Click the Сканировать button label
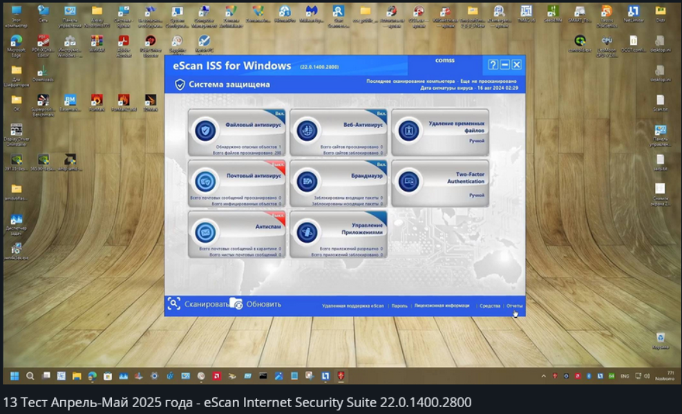 point(207,304)
